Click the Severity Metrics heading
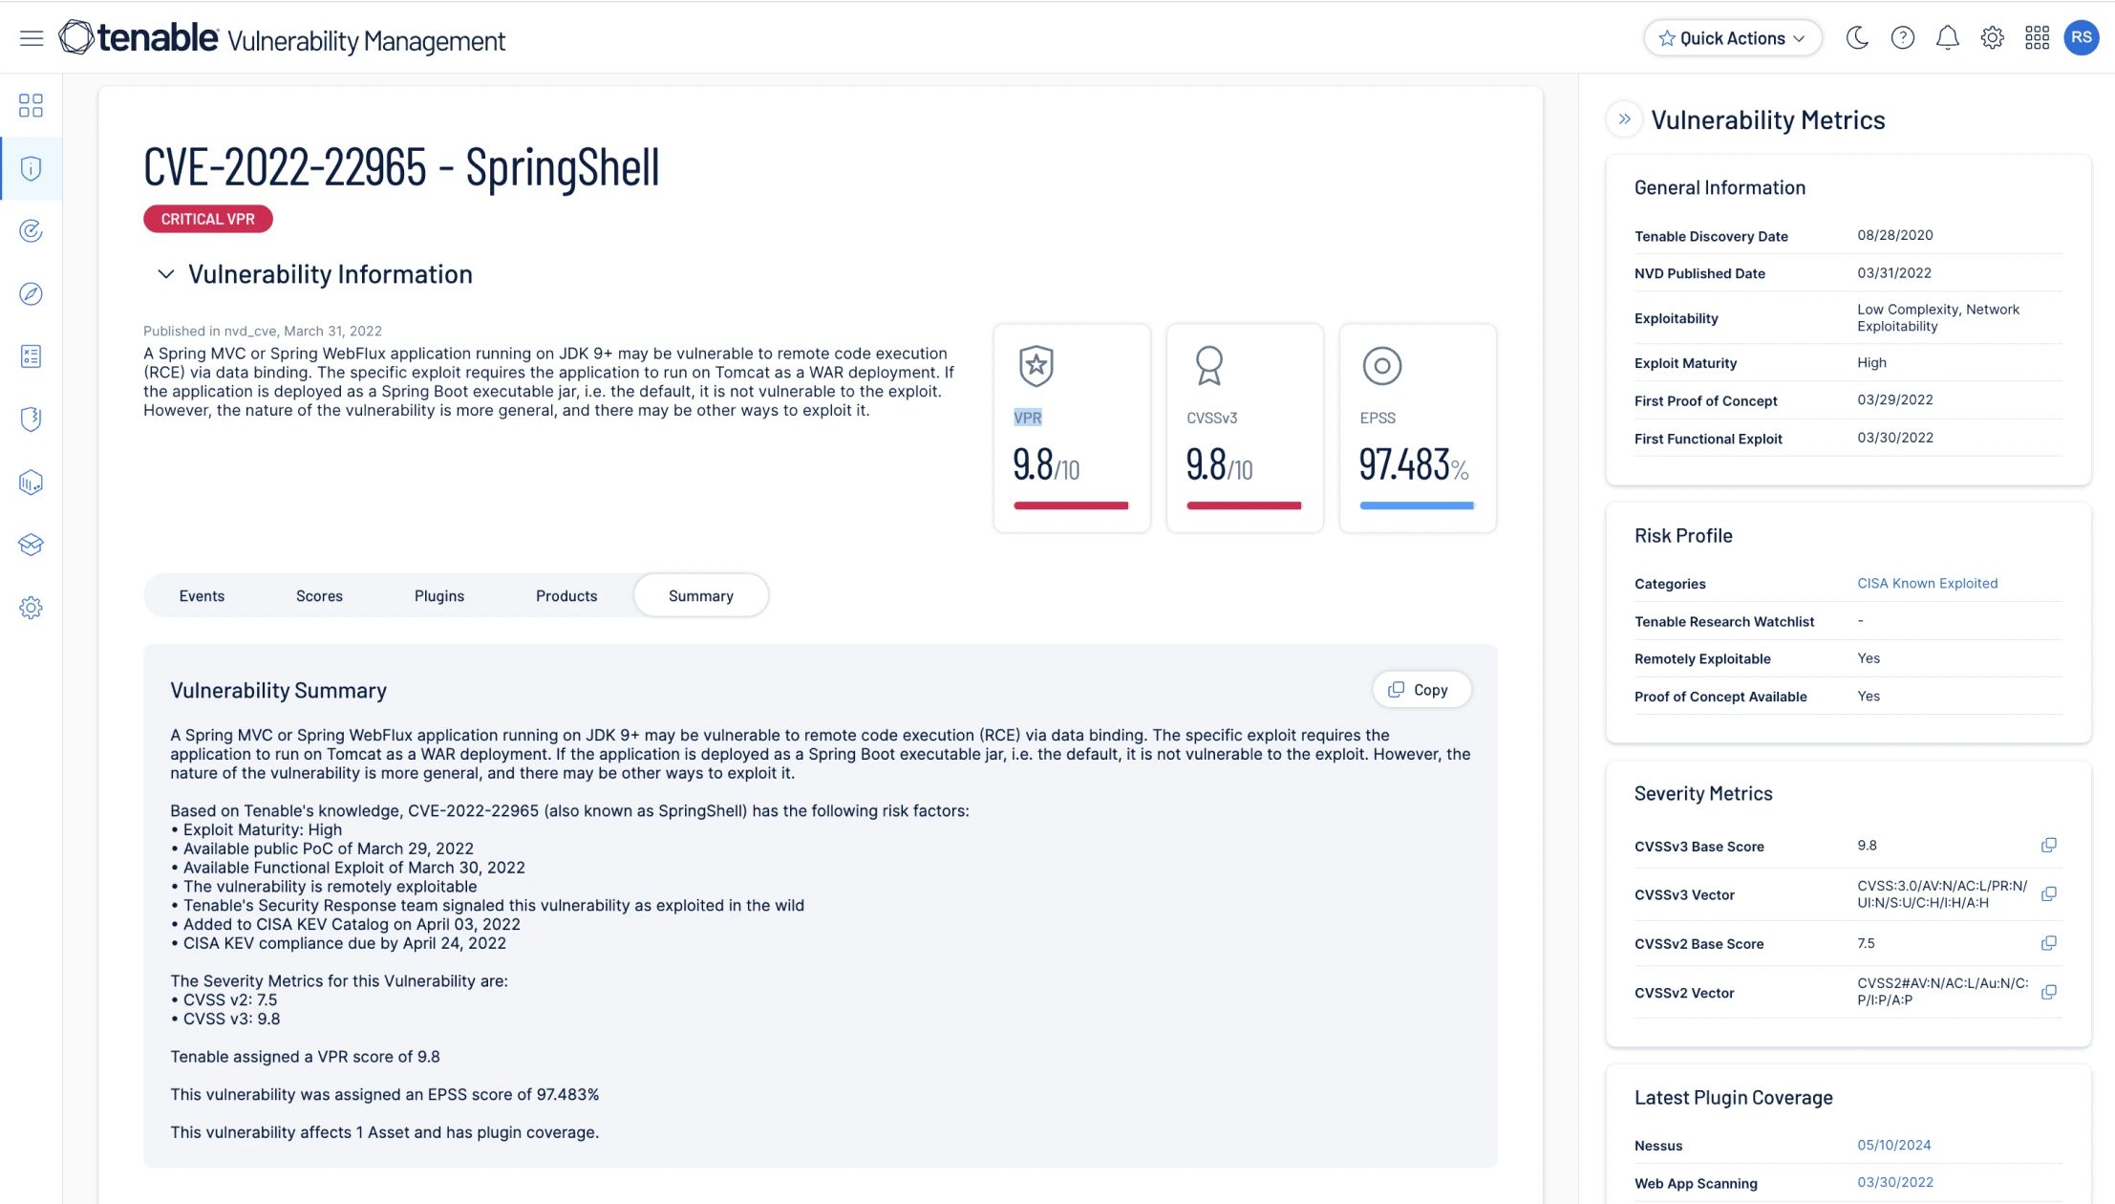 (1702, 793)
